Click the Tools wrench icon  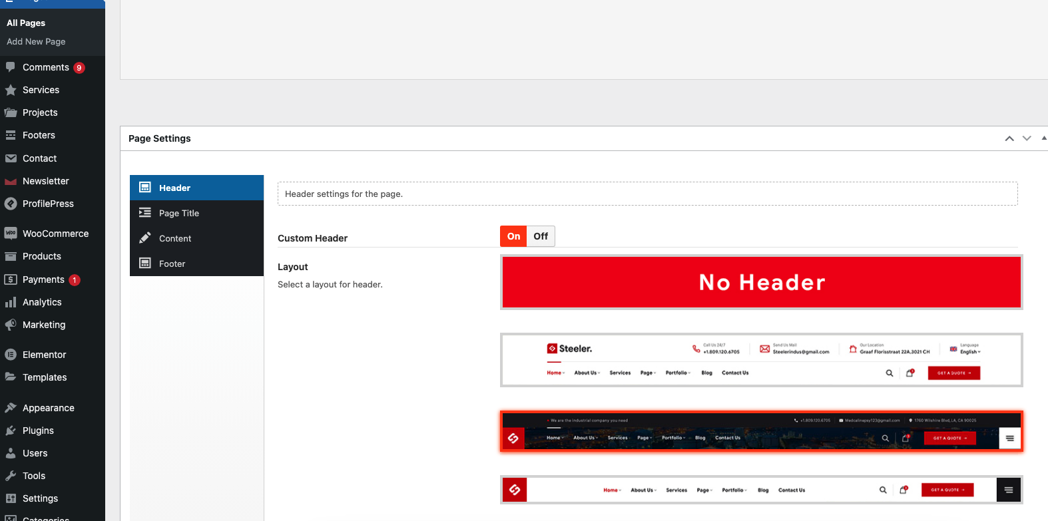(11, 476)
